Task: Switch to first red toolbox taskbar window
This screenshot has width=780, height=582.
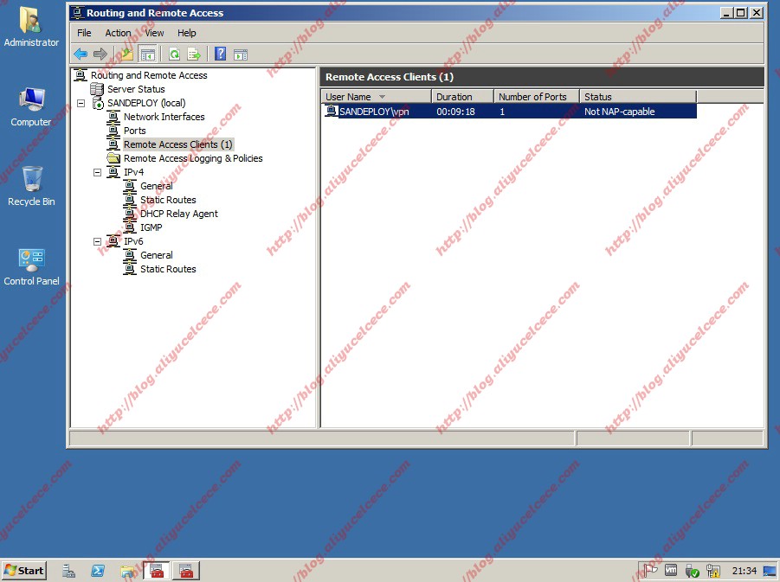Action: (157, 571)
